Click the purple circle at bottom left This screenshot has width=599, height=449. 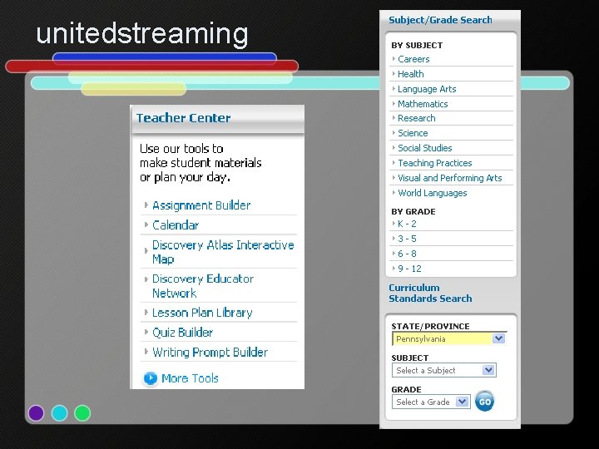pyautogui.click(x=37, y=413)
